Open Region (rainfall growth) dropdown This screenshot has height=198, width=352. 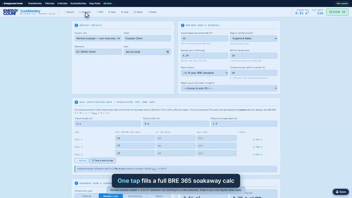click(x=254, y=38)
